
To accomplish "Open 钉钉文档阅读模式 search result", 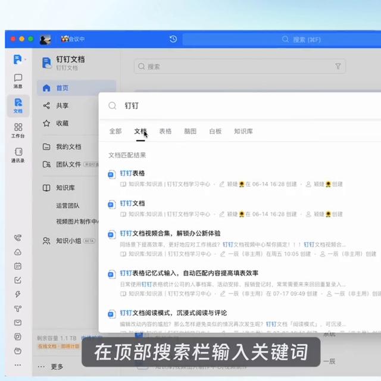I will click(x=173, y=313).
